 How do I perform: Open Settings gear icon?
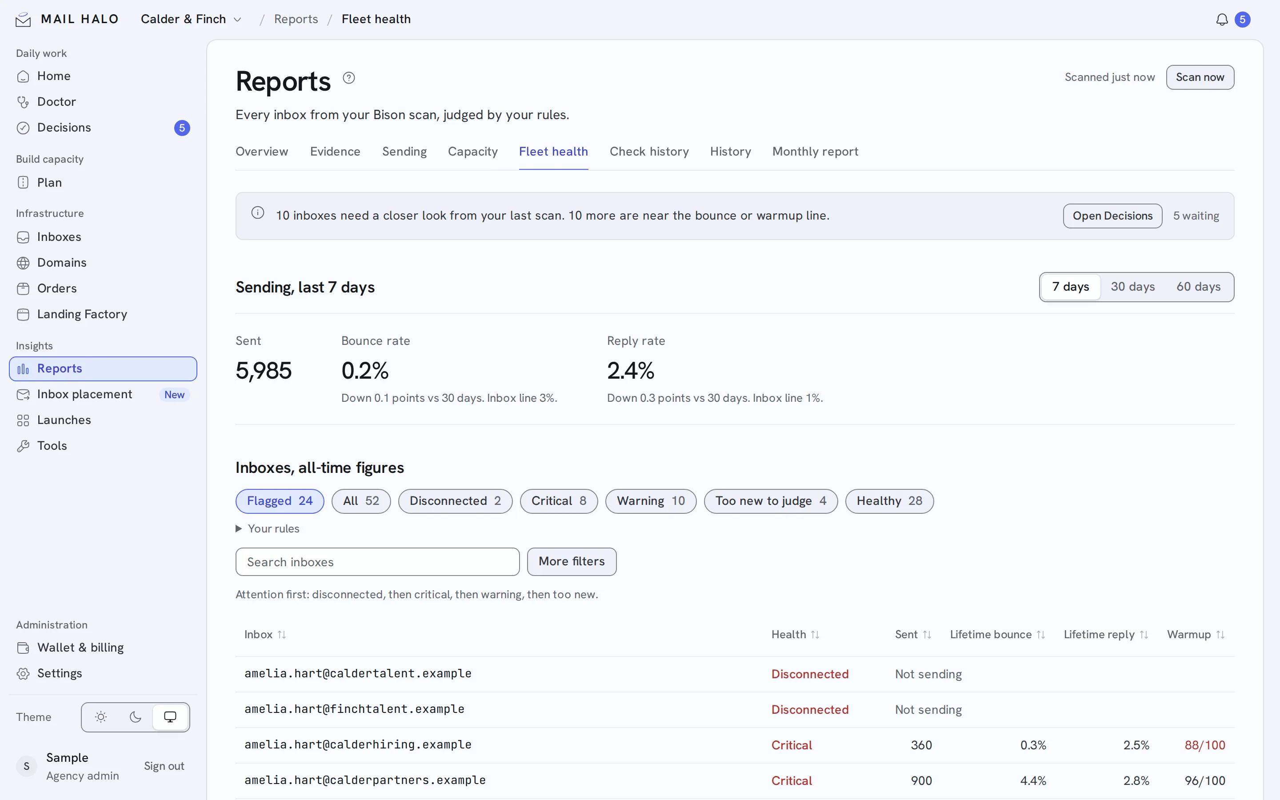pyautogui.click(x=23, y=673)
